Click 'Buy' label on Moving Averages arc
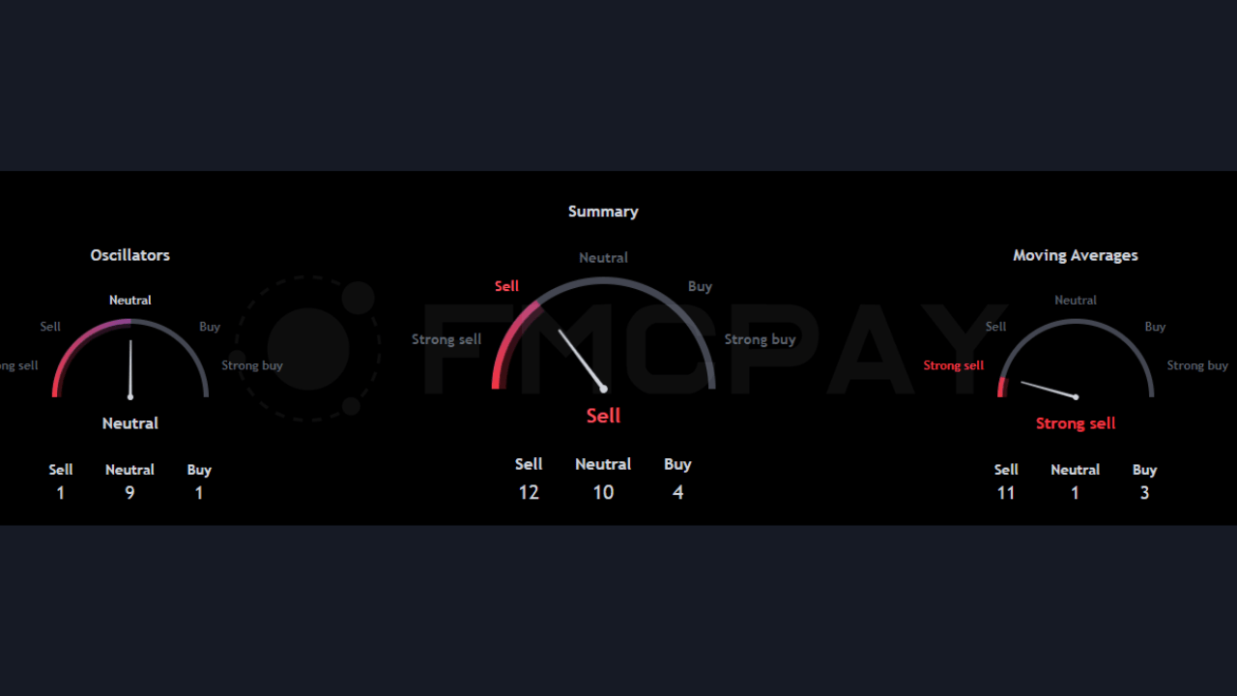 click(1155, 327)
